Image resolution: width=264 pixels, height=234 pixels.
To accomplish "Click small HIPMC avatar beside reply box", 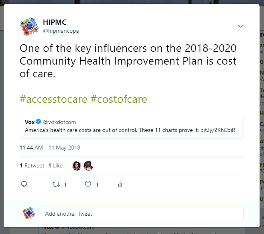I will tap(29, 214).
